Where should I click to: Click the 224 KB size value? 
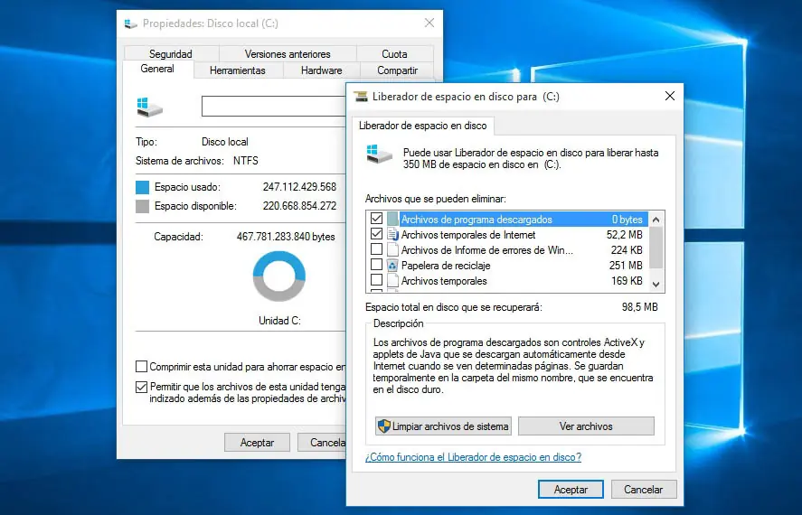tap(627, 250)
